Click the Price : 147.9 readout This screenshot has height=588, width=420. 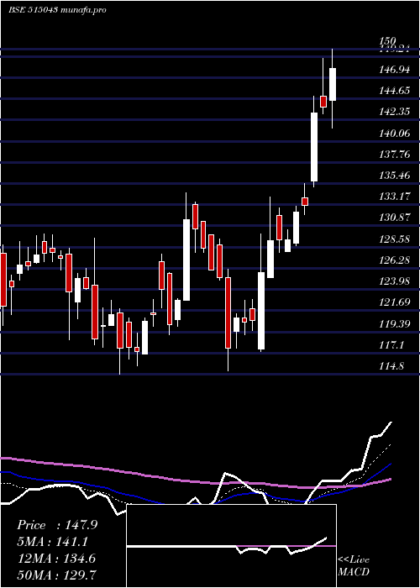(x=57, y=525)
